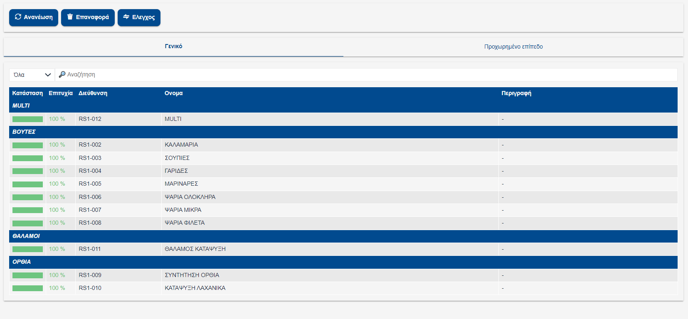
Task: Open the Όλα filter dropdown
Action: pyautogui.click(x=32, y=75)
